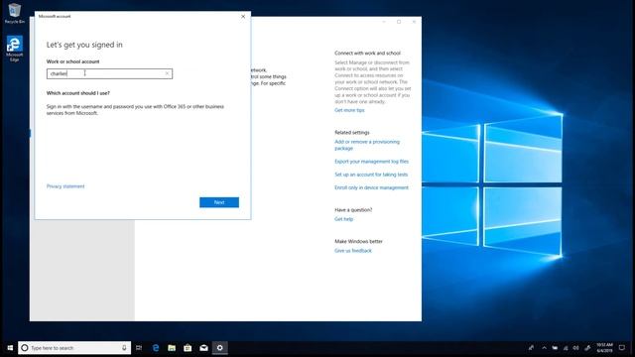Open the network icon in system tray
This screenshot has height=357, width=635.
[x=566, y=348]
